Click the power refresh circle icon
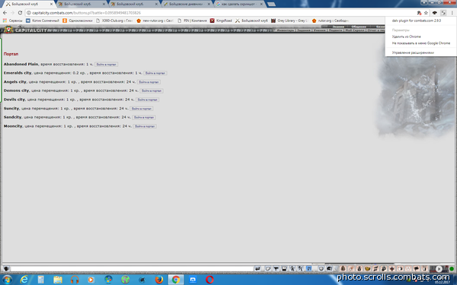Image resolution: width=457 pixels, height=285 pixels. (x=321, y=269)
